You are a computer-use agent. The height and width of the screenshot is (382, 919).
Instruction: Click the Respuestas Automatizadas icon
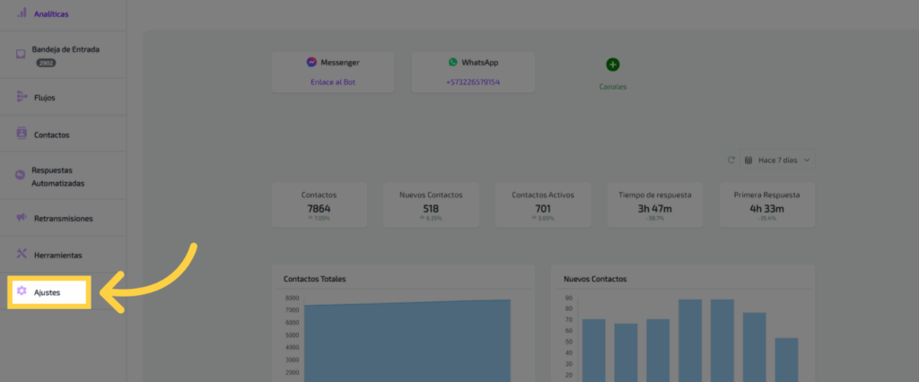[x=20, y=176]
